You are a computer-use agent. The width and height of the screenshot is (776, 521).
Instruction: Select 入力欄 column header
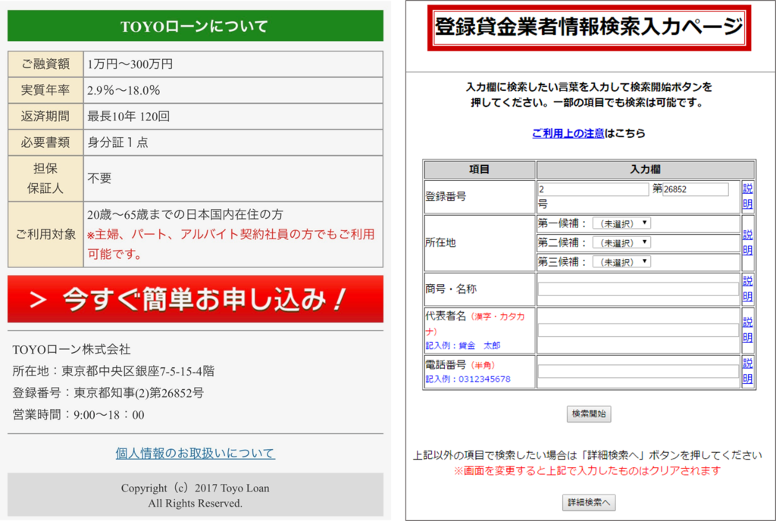click(x=646, y=170)
